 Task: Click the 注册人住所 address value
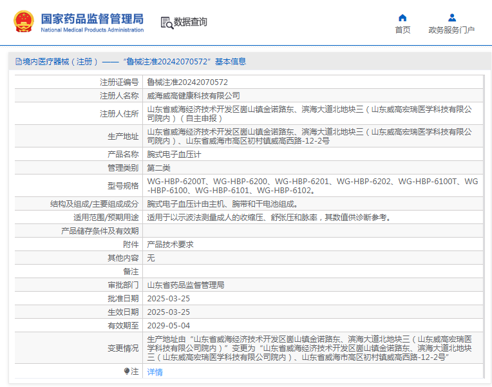pos(309,113)
